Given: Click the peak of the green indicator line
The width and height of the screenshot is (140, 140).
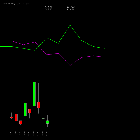Looking at the screenshot, I should click(x=70, y=25).
